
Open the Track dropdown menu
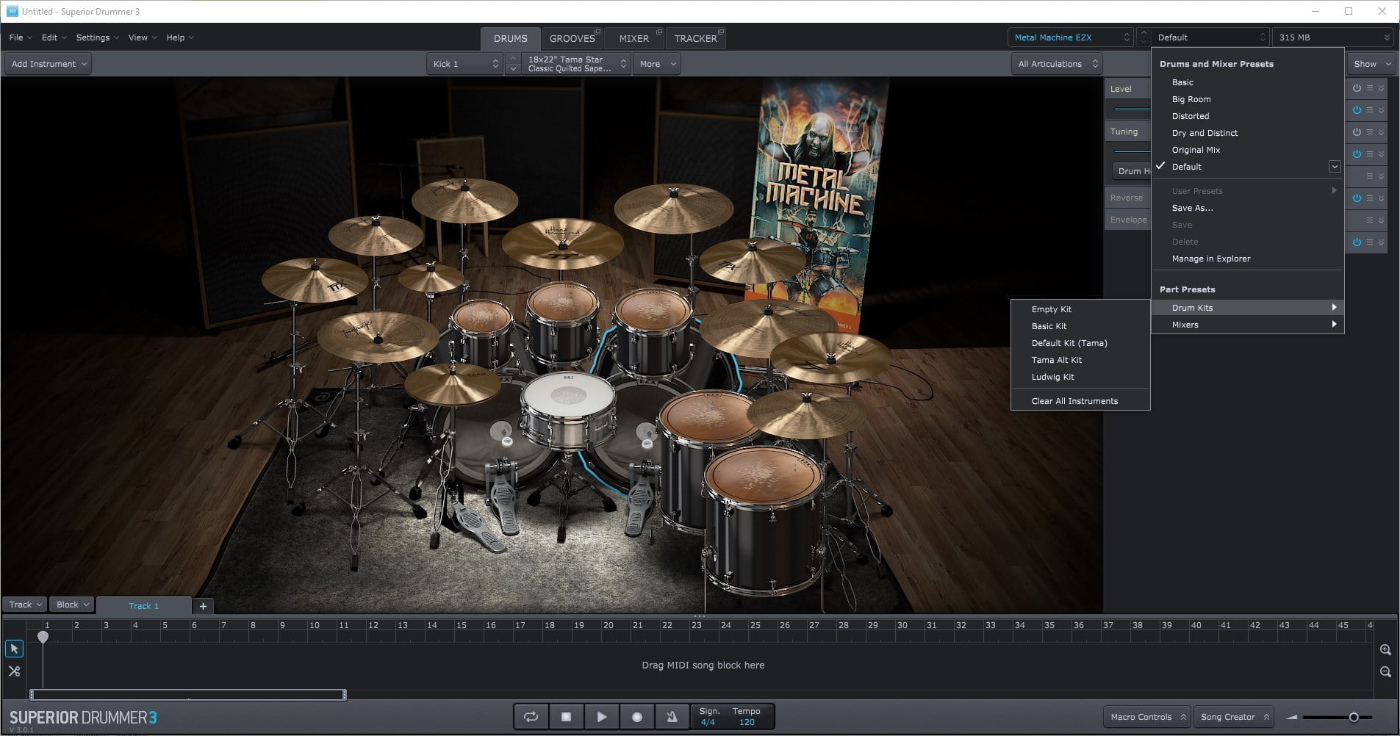coord(25,605)
